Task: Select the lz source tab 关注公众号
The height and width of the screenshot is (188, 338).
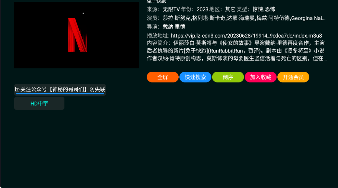Action: 60,90
